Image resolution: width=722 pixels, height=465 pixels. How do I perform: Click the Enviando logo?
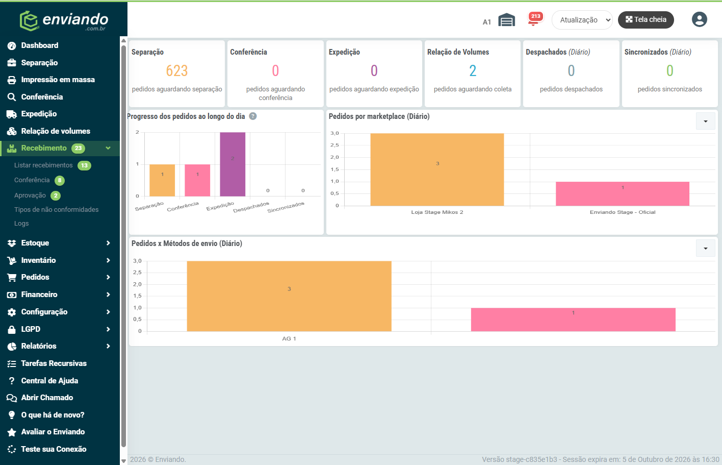64,21
